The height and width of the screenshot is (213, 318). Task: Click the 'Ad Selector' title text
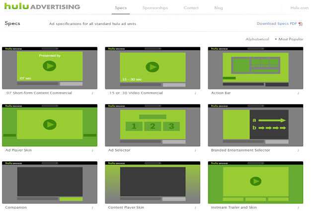(119, 150)
